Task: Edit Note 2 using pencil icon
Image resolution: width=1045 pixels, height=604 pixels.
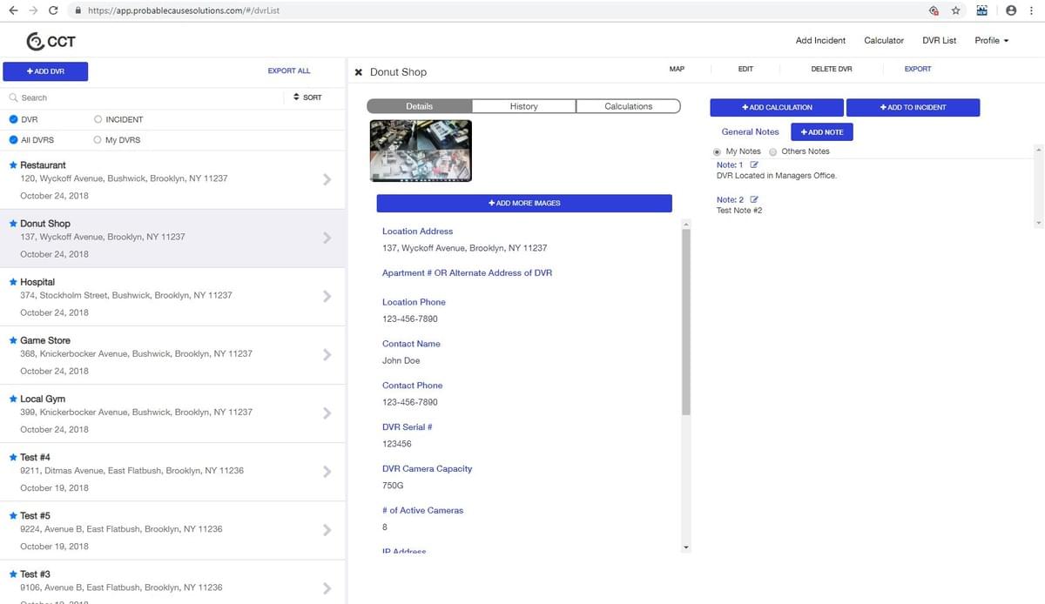Action: (x=754, y=199)
